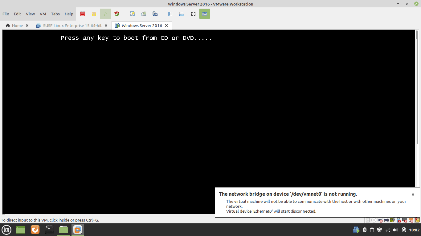Open green Files folder beside terminal icon

(63, 230)
